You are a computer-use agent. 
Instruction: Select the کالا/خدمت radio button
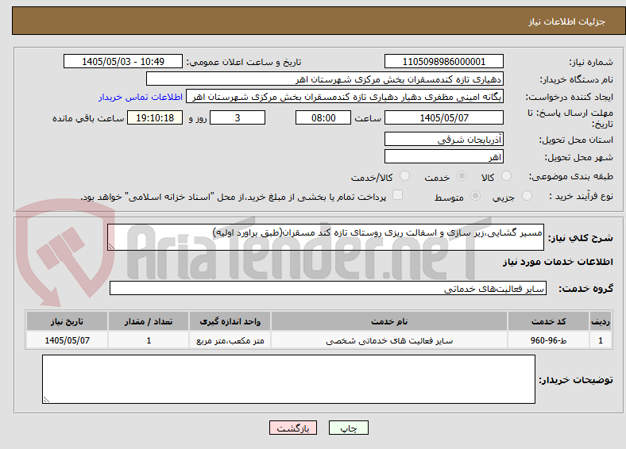405,176
